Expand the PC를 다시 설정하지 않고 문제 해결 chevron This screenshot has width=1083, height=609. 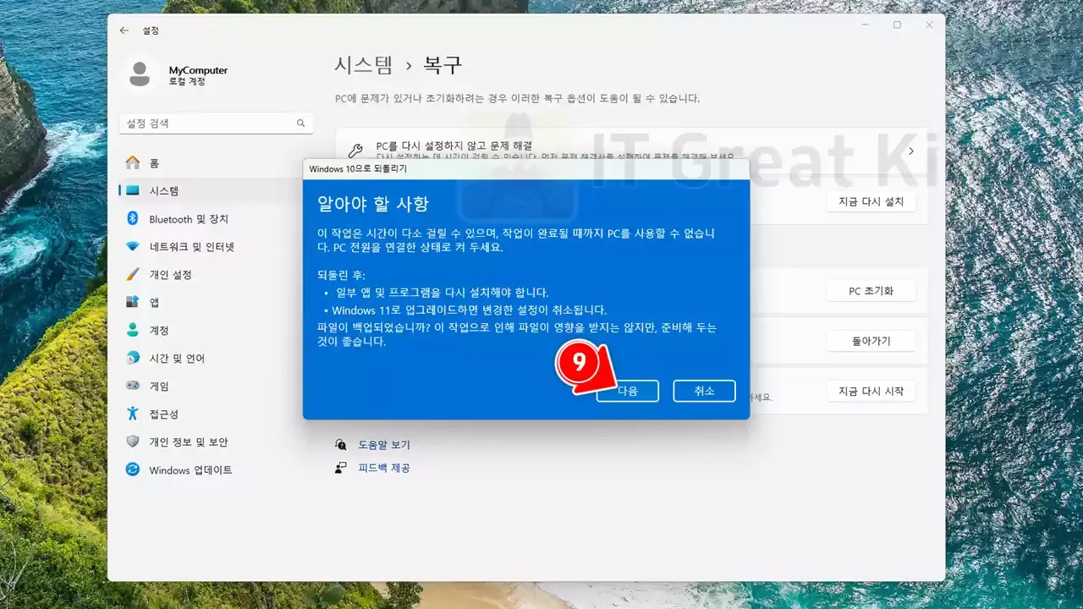[911, 151]
